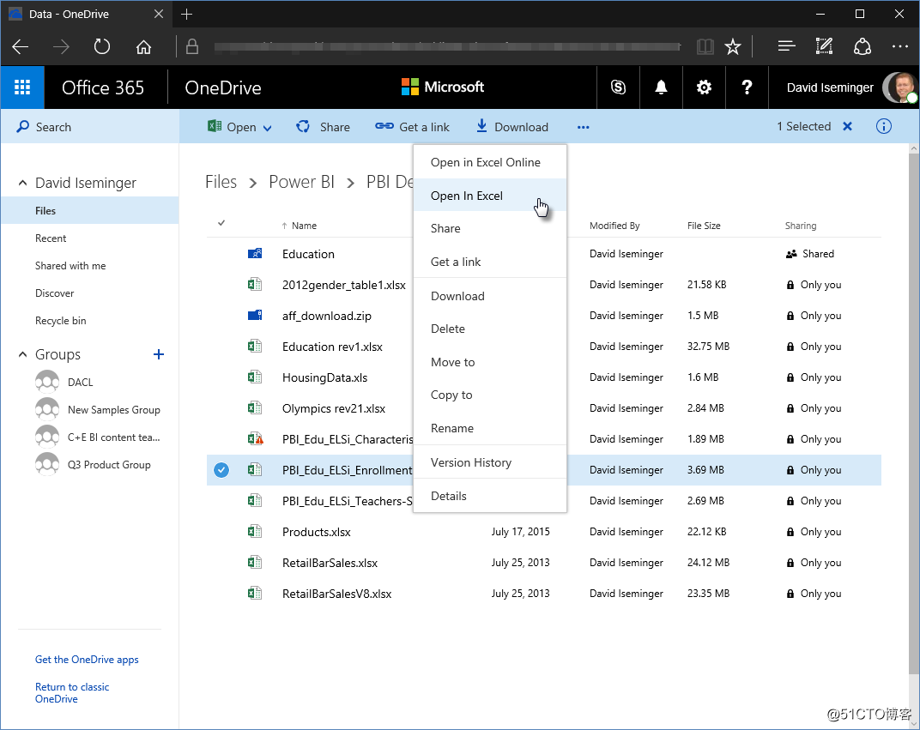The width and height of the screenshot is (920, 730).
Task: Add page to favorites star
Action: [732, 47]
